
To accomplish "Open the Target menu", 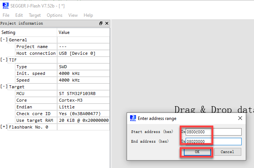I will click(35, 15).
